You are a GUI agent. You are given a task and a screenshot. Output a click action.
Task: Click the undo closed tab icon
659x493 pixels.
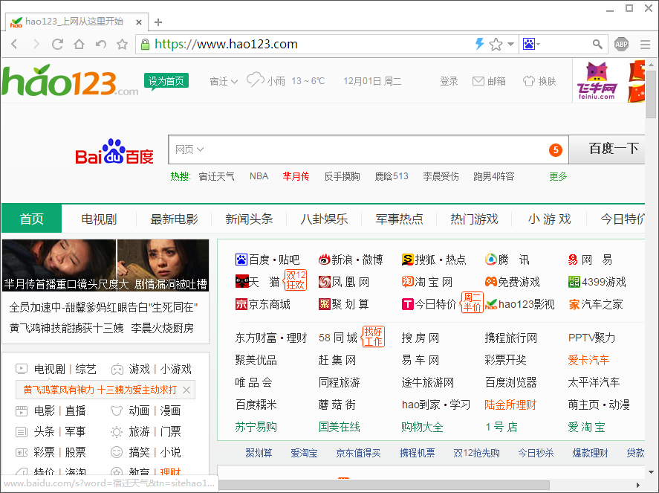pos(100,44)
